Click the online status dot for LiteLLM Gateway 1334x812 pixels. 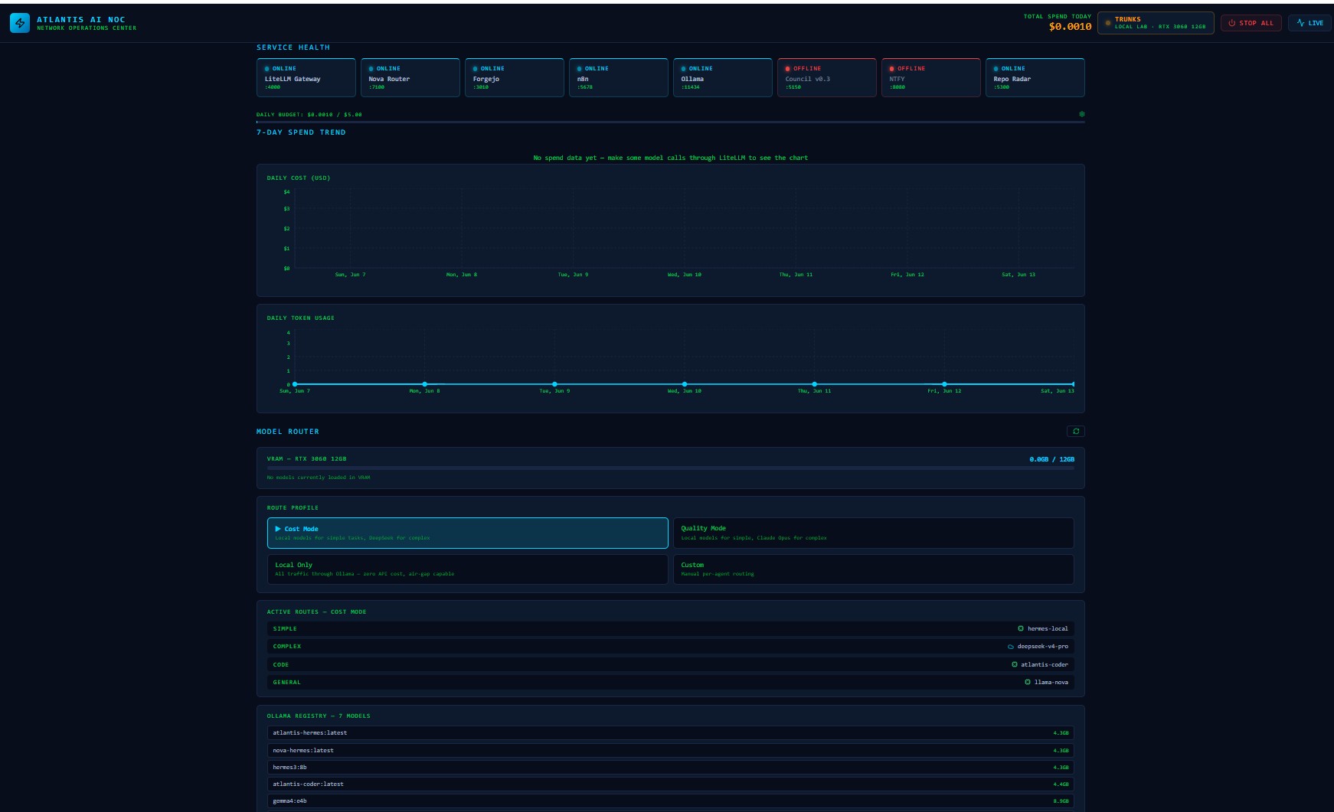[267, 69]
